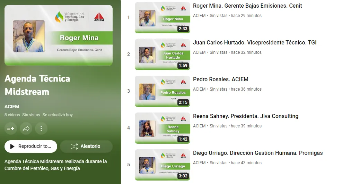Image resolution: width=342 pixels, height=184 pixels.
Task: Open the Juan Carlos Hurtado video thumbnail
Action: click(x=163, y=55)
